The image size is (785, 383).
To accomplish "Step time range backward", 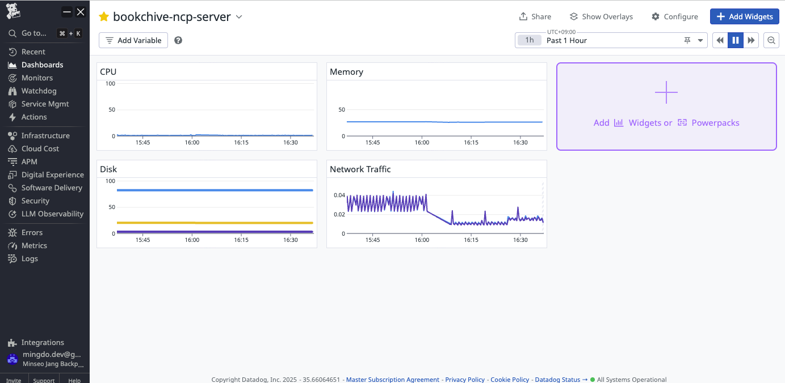I will [720, 40].
